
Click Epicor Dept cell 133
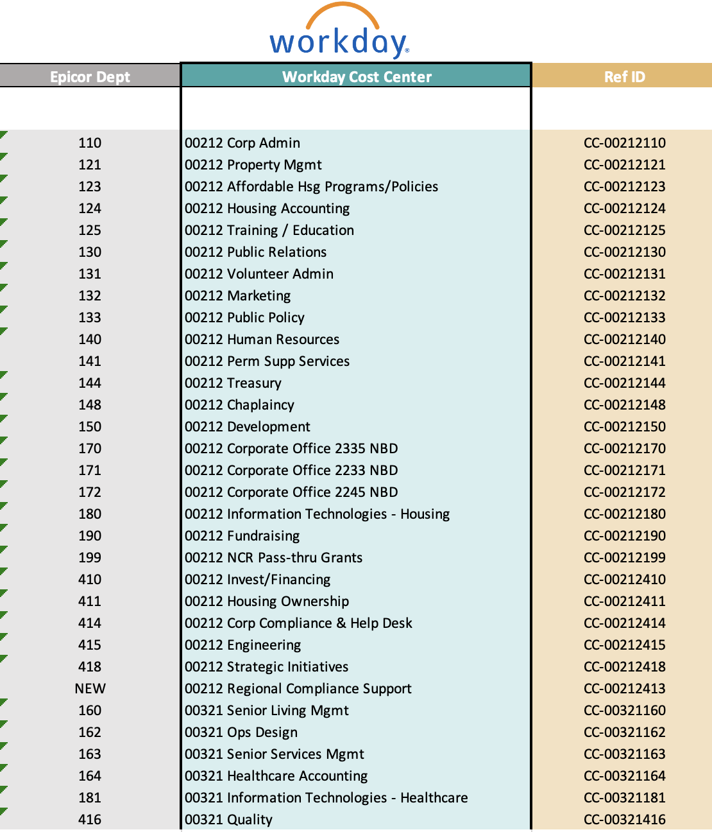pyautogui.click(x=90, y=317)
